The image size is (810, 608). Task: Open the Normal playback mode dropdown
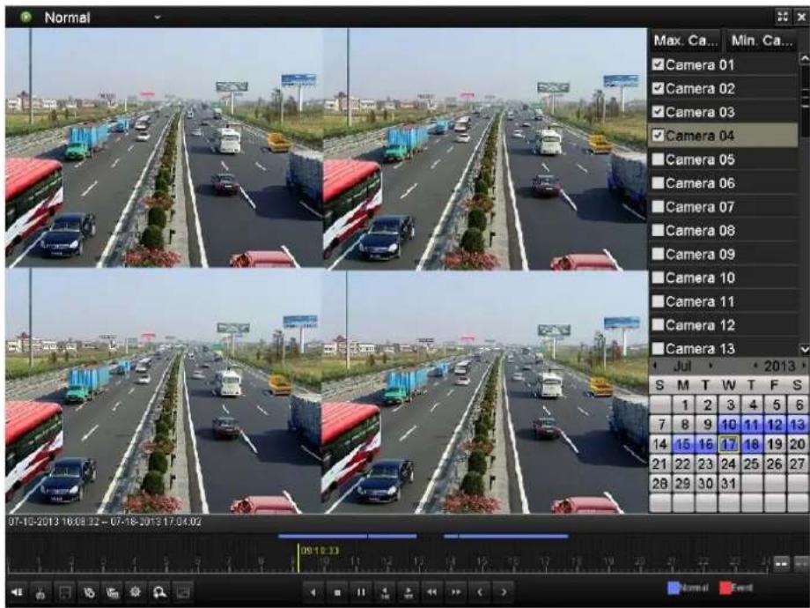[158, 17]
